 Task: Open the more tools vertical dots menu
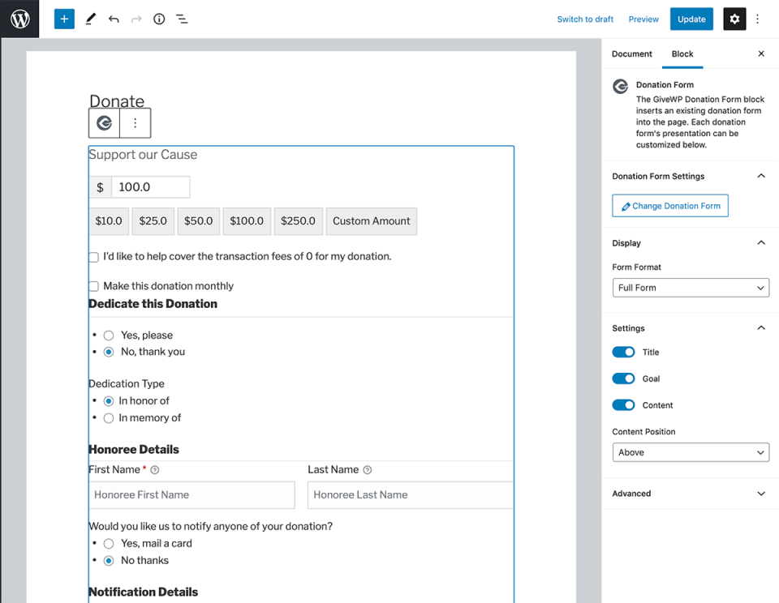point(758,19)
